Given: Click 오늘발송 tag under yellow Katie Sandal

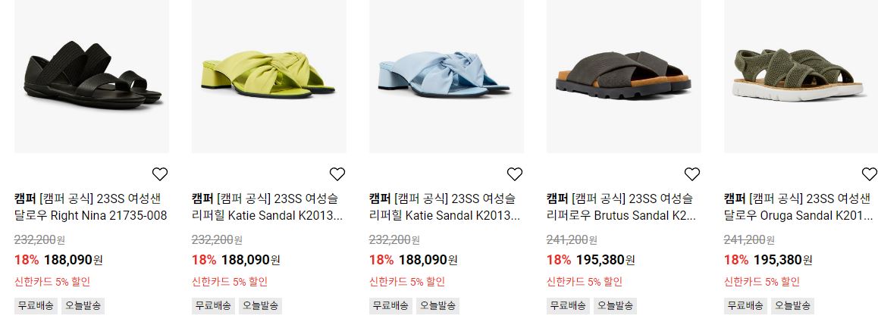Looking at the screenshot, I should [260, 306].
